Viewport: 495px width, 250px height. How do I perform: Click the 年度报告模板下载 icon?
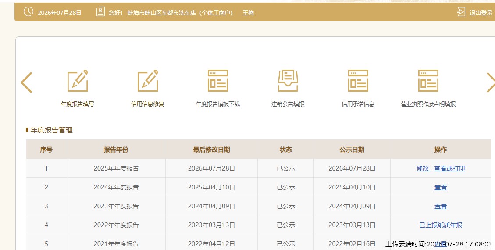[218, 81]
